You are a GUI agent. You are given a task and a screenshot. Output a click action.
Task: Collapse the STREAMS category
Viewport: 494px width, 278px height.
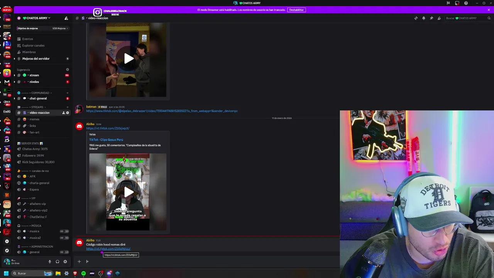(32, 107)
